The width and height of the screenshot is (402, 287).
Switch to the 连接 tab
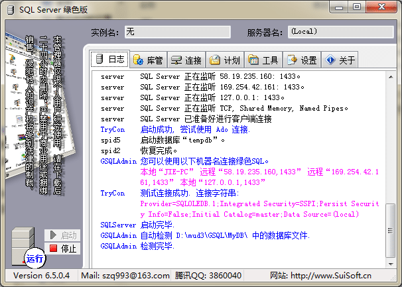pyautogui.click(x=186, y=60)
